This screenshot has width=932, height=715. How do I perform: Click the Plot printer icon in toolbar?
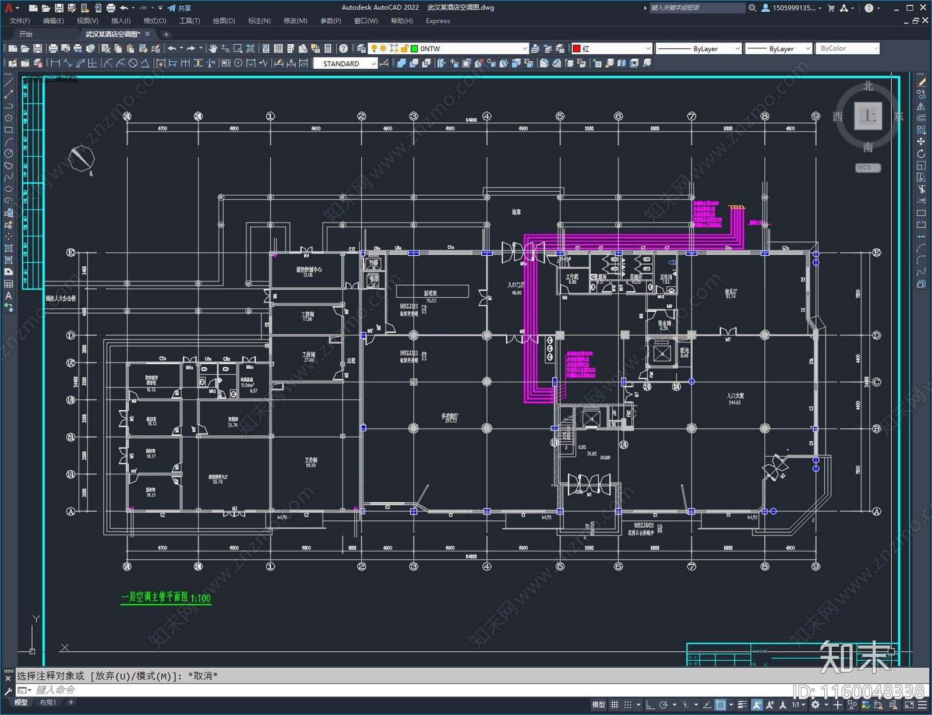[x=53, y=48]
